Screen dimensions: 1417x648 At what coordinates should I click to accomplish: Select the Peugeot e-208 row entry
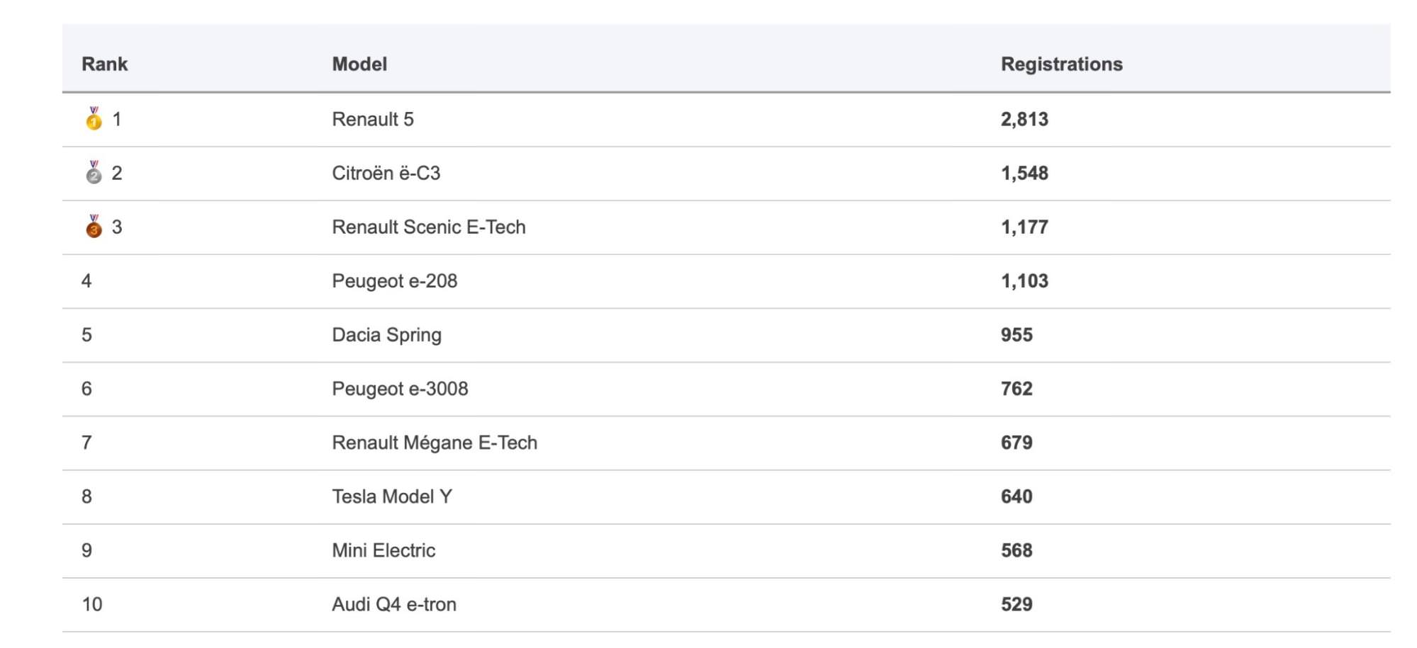pyautogui.click(x=394, y=280)
